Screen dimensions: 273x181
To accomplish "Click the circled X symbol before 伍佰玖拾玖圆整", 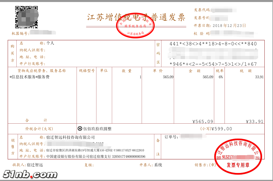I will coord(80,129).
